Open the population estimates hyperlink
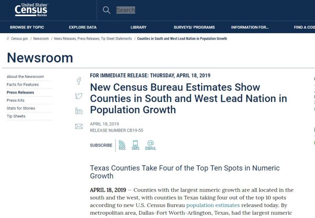 pos(213,205)
